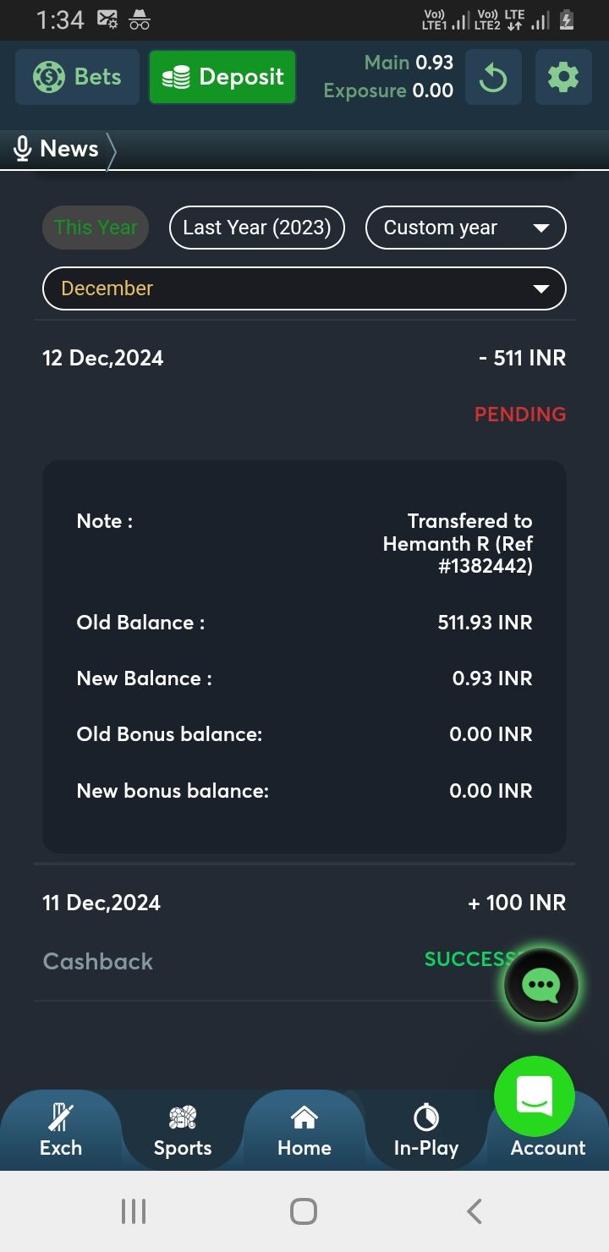Open settings via the gear icon
Image resolution: width=609 pixels, height=1252 pixels.
point(563,78)
